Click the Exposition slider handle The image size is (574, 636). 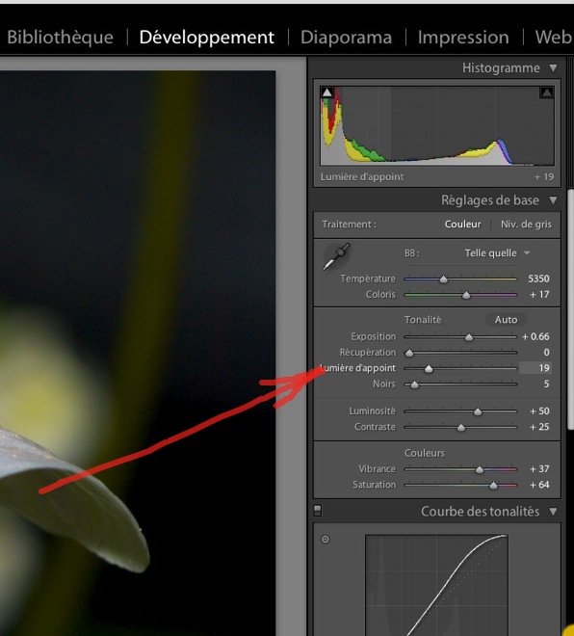(469, 337)
